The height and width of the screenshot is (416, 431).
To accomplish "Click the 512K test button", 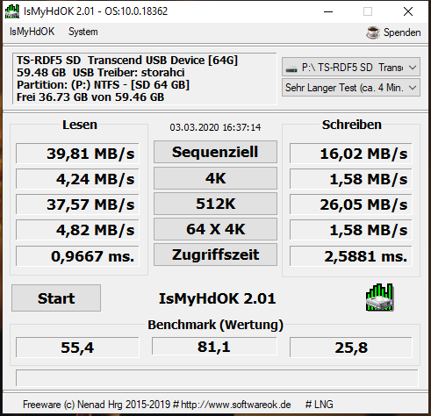I will point(215,204).
